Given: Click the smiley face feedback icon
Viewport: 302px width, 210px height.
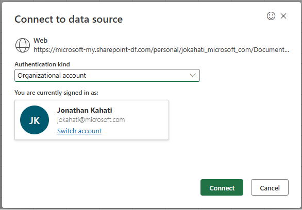Looking at the screenshot, I should pyautogui.click(x=271, y=16).
